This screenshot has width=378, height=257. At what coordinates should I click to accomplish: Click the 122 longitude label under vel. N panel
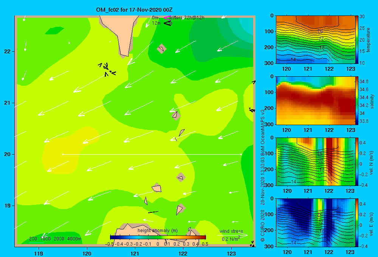point(329,191)
